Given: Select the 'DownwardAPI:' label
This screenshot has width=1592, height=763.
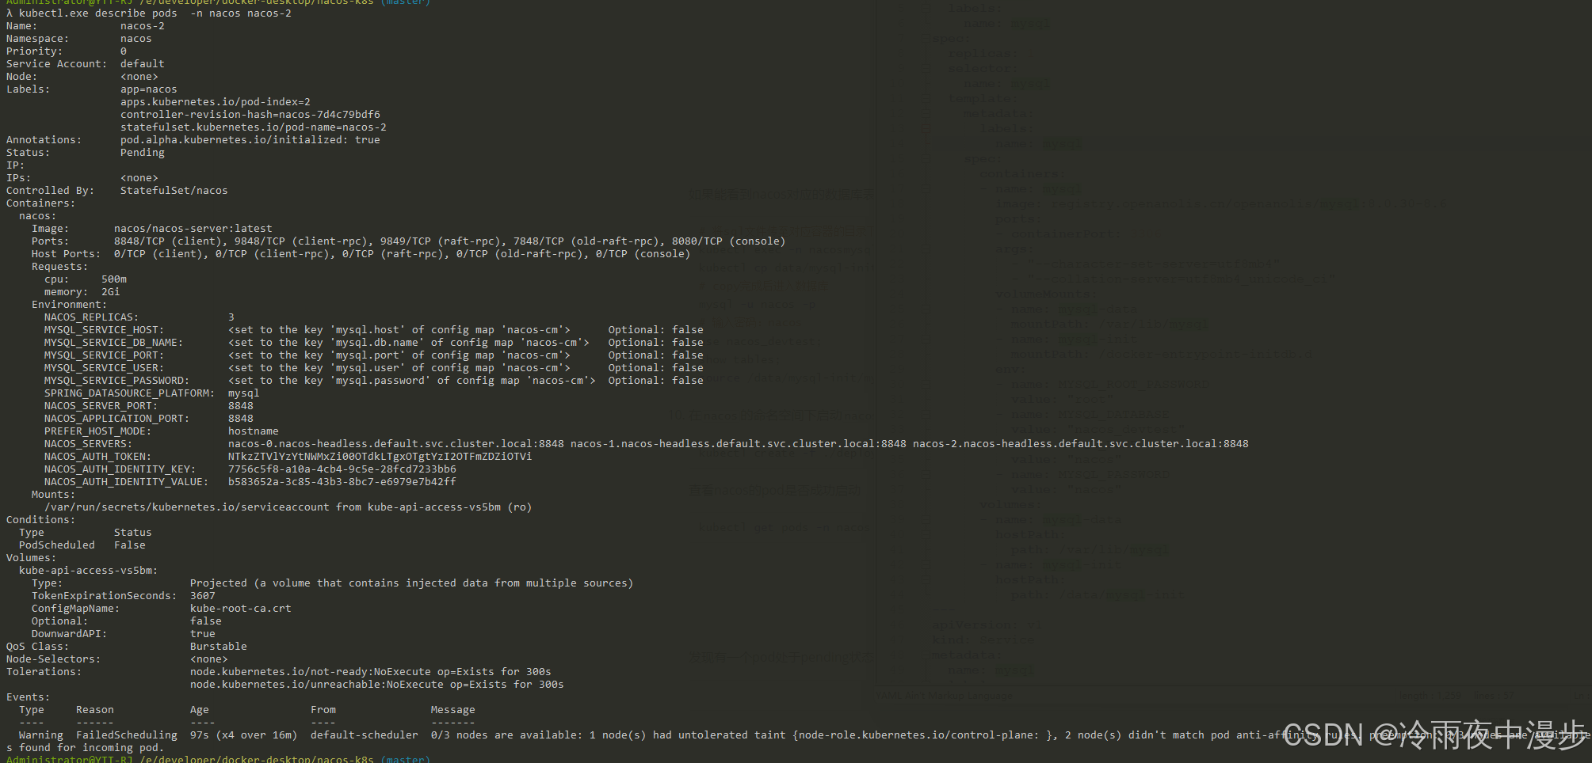Looking at the screenshot, I should coord(69,634).
